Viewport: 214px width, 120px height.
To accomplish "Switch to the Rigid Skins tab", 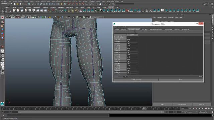I will tap(144, 29).
